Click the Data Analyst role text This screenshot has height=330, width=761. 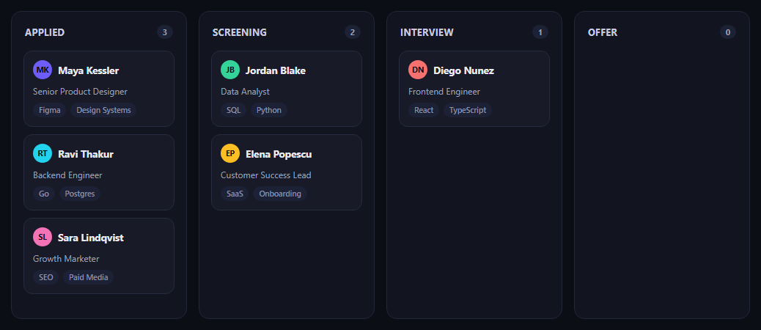pyautogui.click(x=245, y=92)
